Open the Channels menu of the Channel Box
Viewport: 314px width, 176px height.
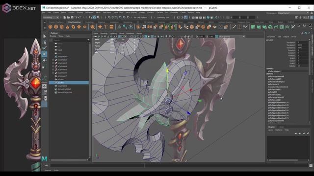pyautogui.click(x=271, y=37)
